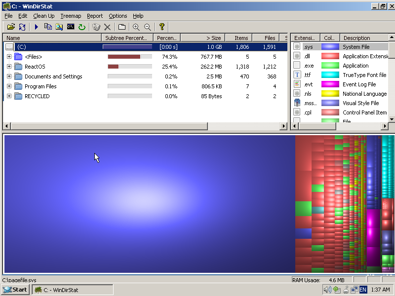Screen dimensions: 395x296
Task: Click the Start button
Action: pyautogui.click(x=15, y=290)
